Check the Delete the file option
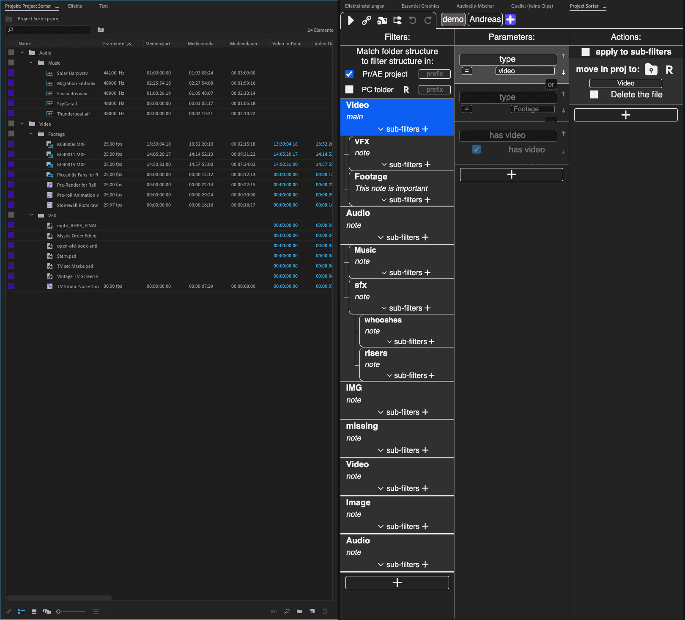685x620 pixels. [594, 94]
